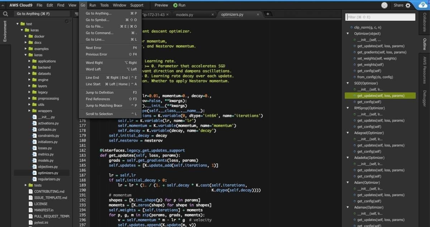
Task: Expand the applications folder
Action: tap(29, 61)
